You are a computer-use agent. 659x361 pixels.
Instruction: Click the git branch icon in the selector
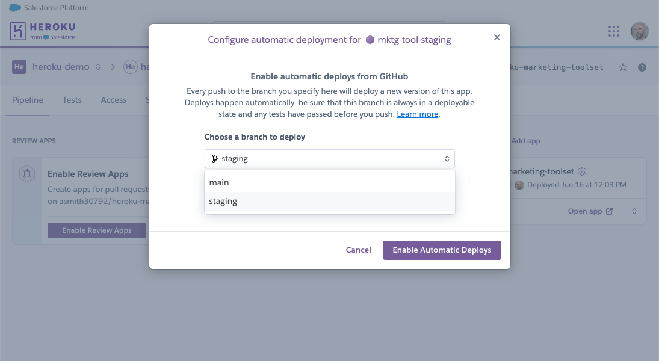point(215,159)
